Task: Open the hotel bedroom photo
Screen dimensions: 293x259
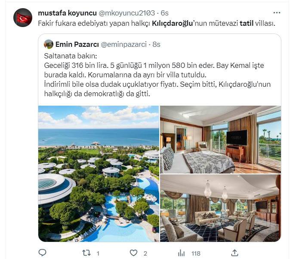Action: 220,140
